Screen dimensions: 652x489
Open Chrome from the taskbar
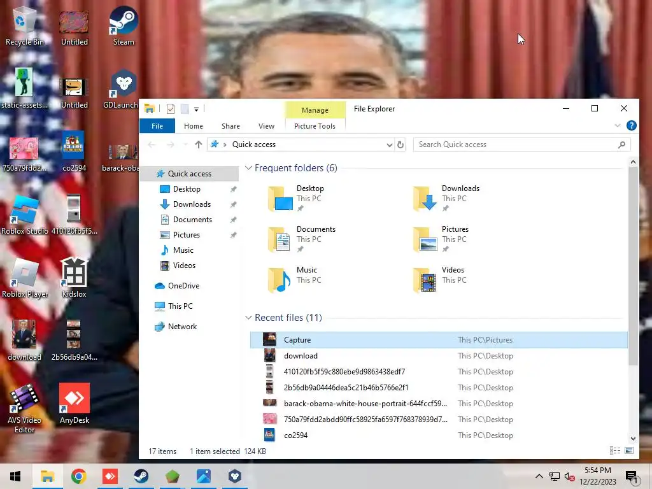[x=78, y=476]
